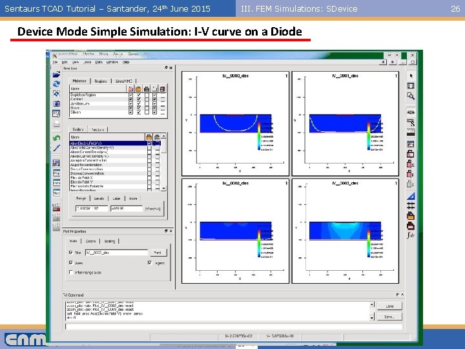Click the X cut plane icon
This screenshot has height=349, width=465.
pyautogui.click(x=411, y=164)
